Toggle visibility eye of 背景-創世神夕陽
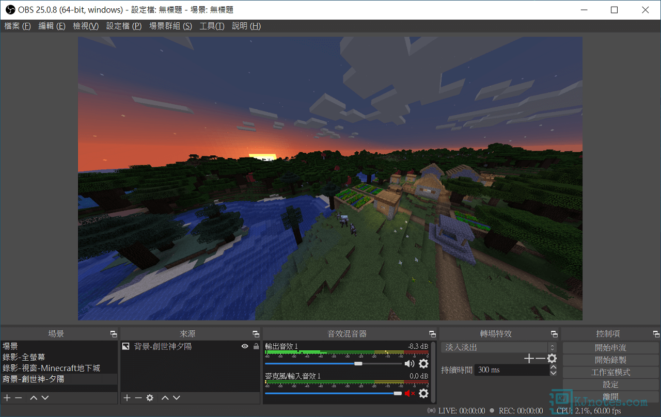The height and width of the screenshot is (417, 661). coord(245,346)
